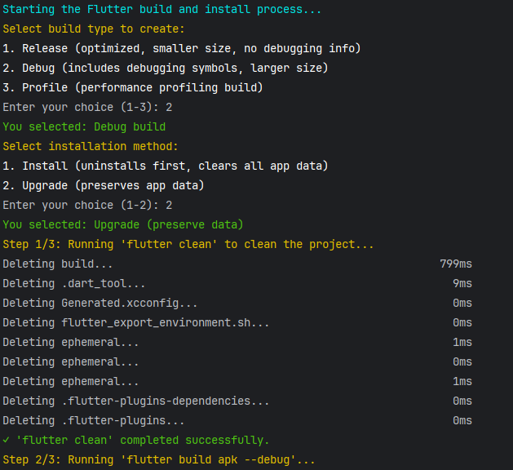Click the Install (uninstalls first) option line
The width and height of the screenshot is (513, 470).
click(x=166, y=166)
